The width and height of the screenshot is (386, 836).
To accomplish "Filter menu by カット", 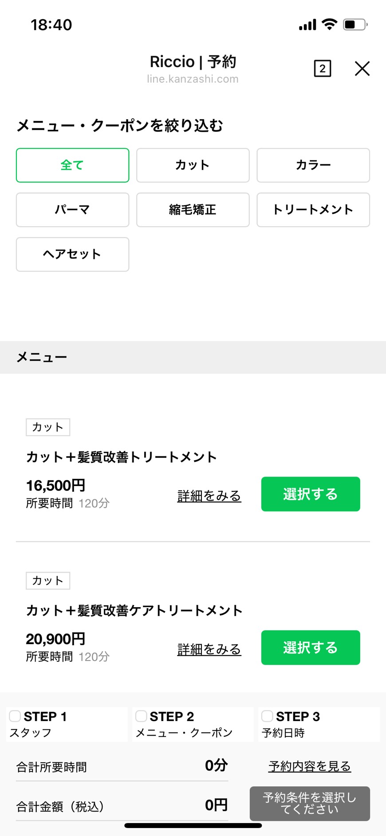I will point(193,165).
